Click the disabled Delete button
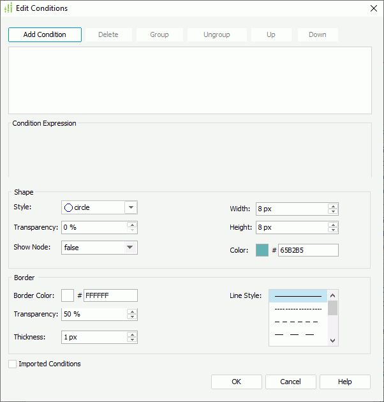 pyautogui.click(x=108, y=34)
